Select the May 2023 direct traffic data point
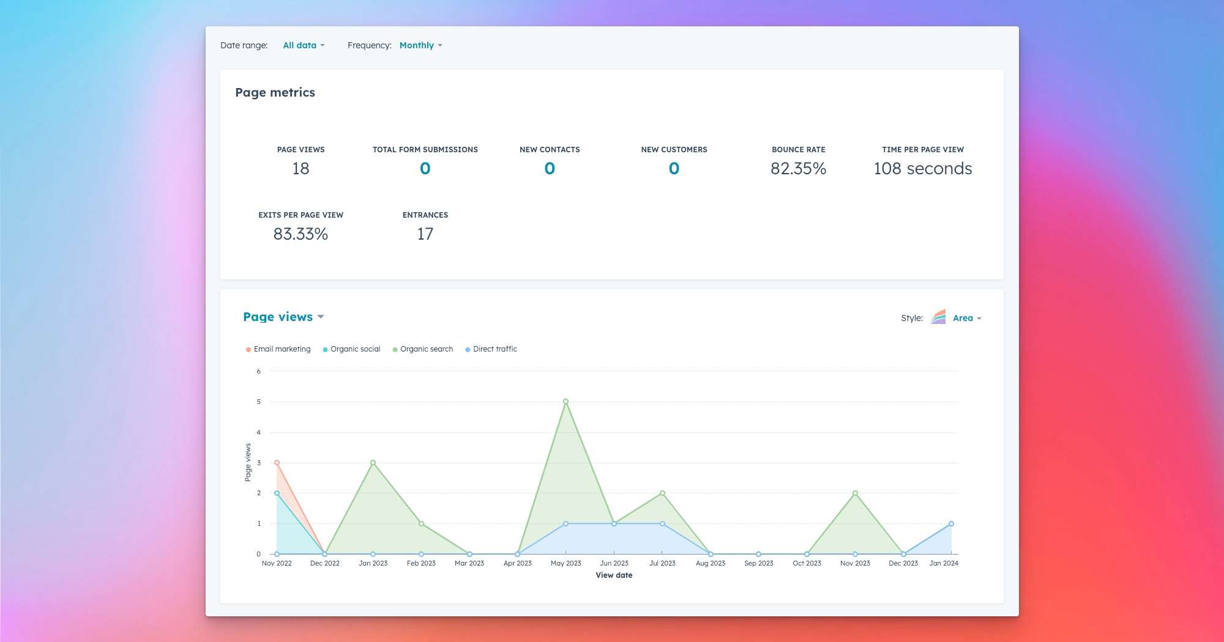This screenshot has height=642, width=1224. 565,524
